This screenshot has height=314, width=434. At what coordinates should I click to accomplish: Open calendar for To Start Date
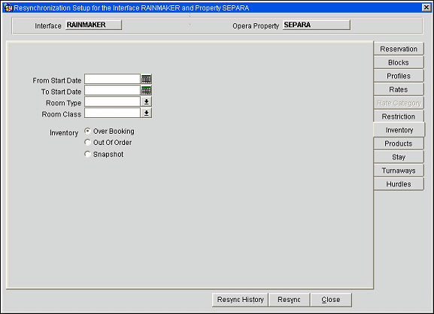(x=147, y=90)
